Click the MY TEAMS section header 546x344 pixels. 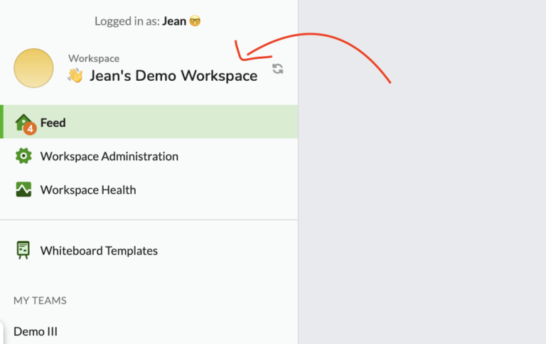40,301
